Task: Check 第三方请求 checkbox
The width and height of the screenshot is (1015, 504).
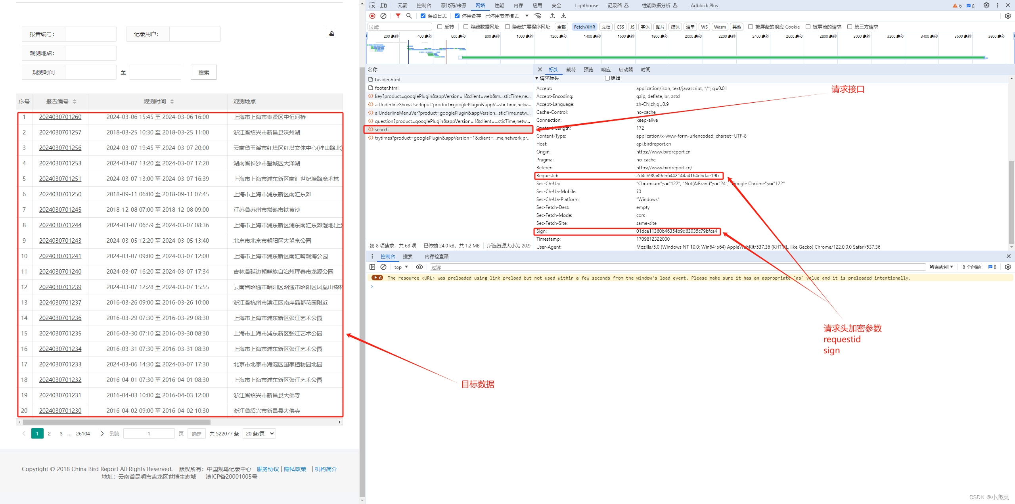Action: (x=850, y=27)
